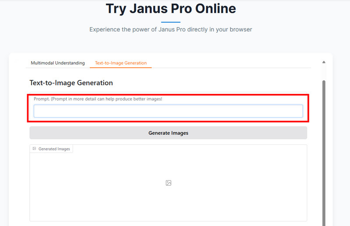Click the vertical scrollbar thumb
The width and height of the screenshot is (350, 226).
(324, 153)
